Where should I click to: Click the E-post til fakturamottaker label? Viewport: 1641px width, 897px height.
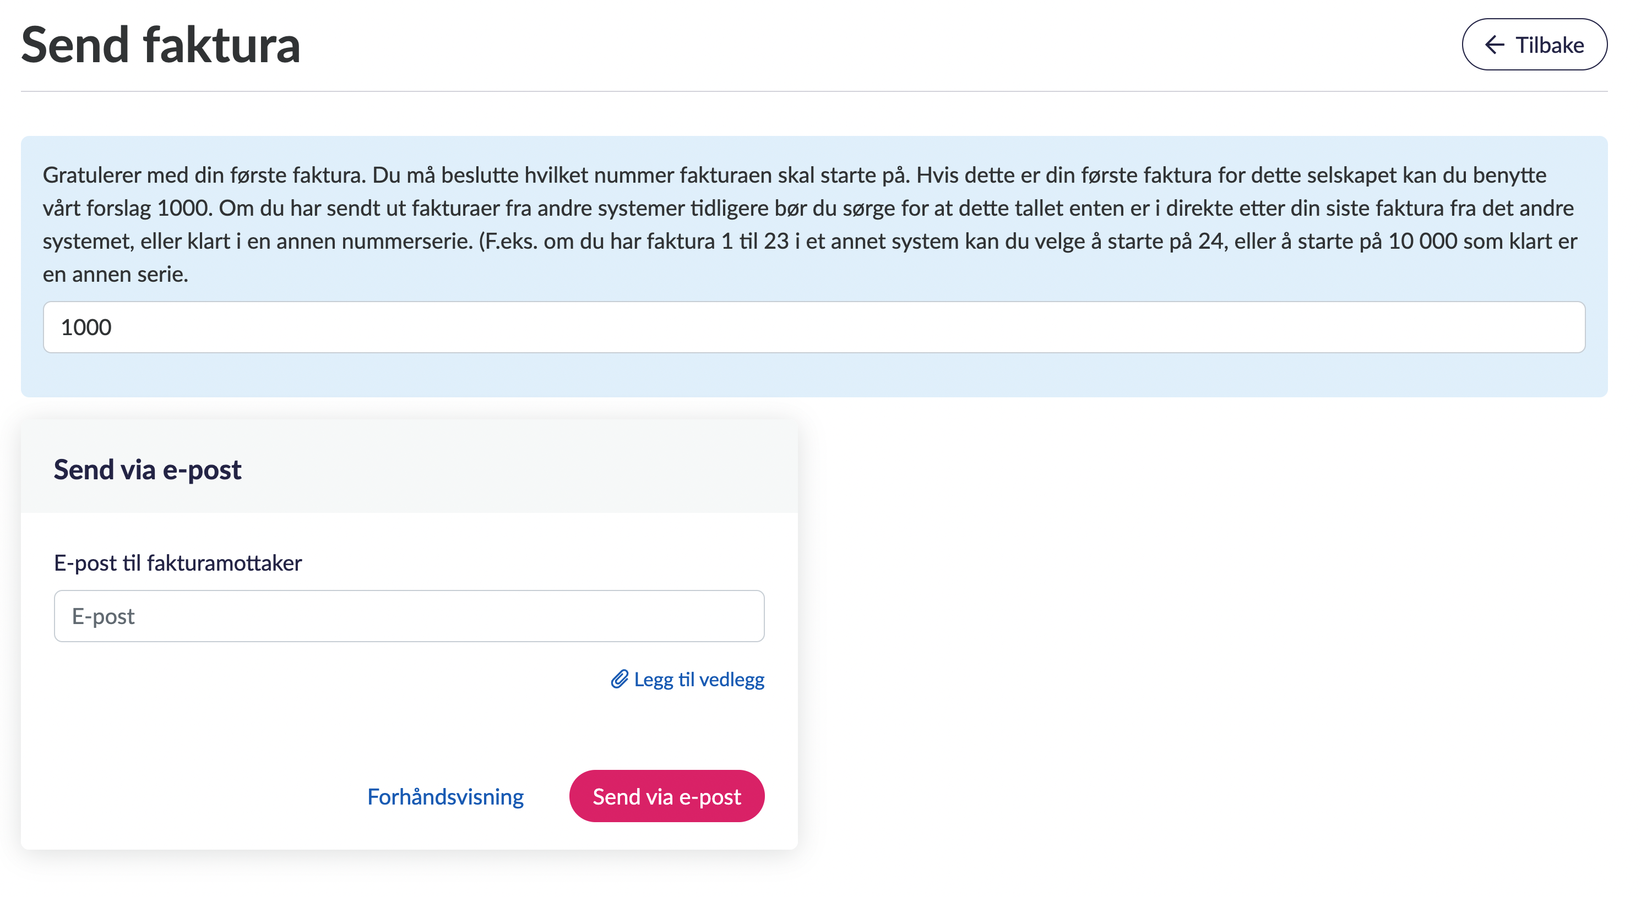click(178, 563)
